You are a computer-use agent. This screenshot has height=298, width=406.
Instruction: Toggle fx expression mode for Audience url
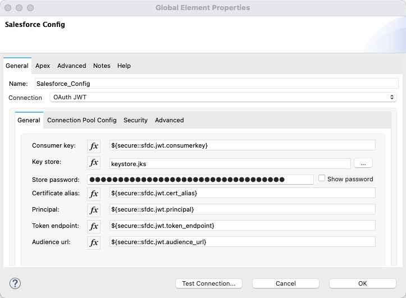pos(94,242)
